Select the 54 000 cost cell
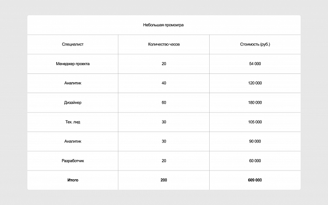 (255, 64)
